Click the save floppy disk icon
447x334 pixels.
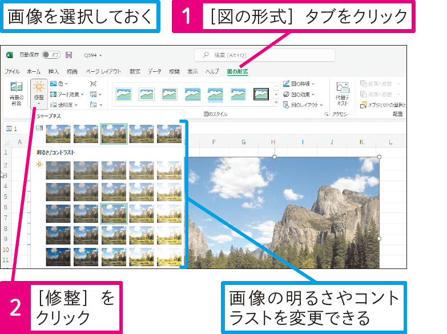pyautogui.click(x=69, y=55)
